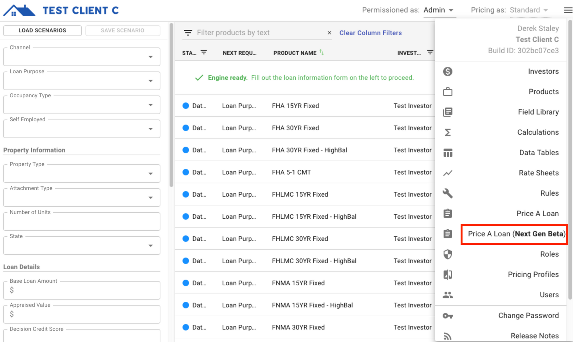
Task: Click the side menu scrollbar
Action: pos(570,160)
